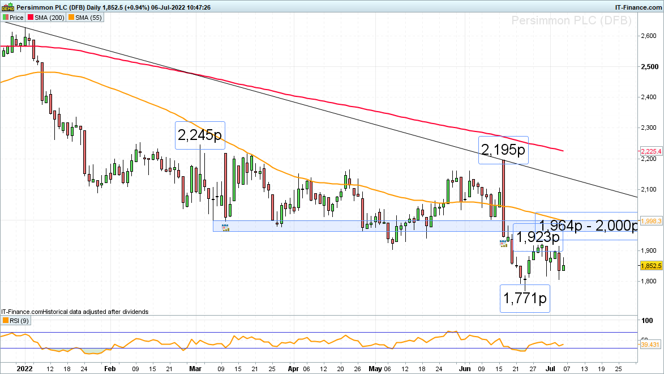Click the 1,800 price axis label
The width and height of the screenshot is (664, 374).
[x=649, y=281]
